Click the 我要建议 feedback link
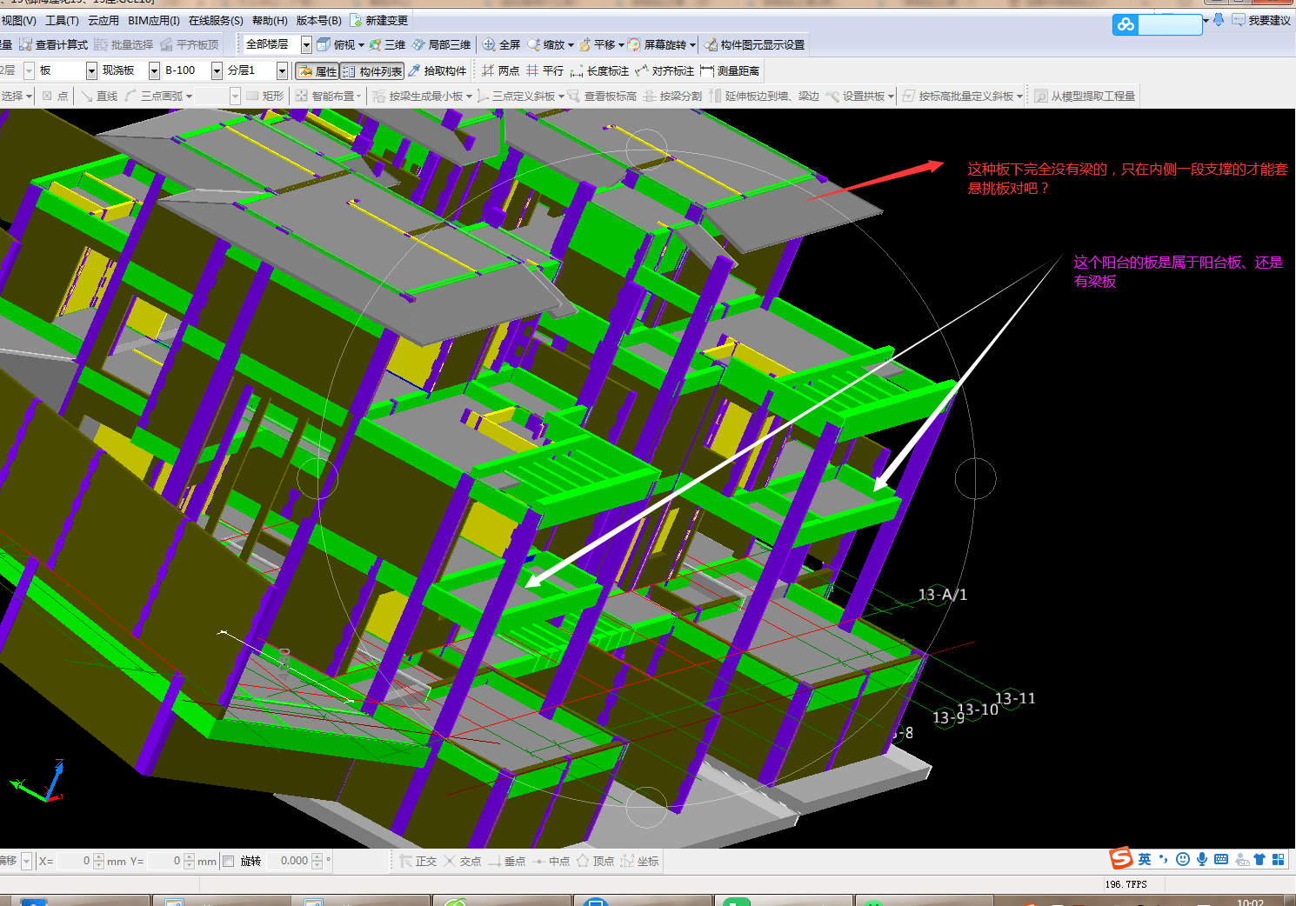This screenshot has width=1296, height=906. click(x=1261, y=20)
